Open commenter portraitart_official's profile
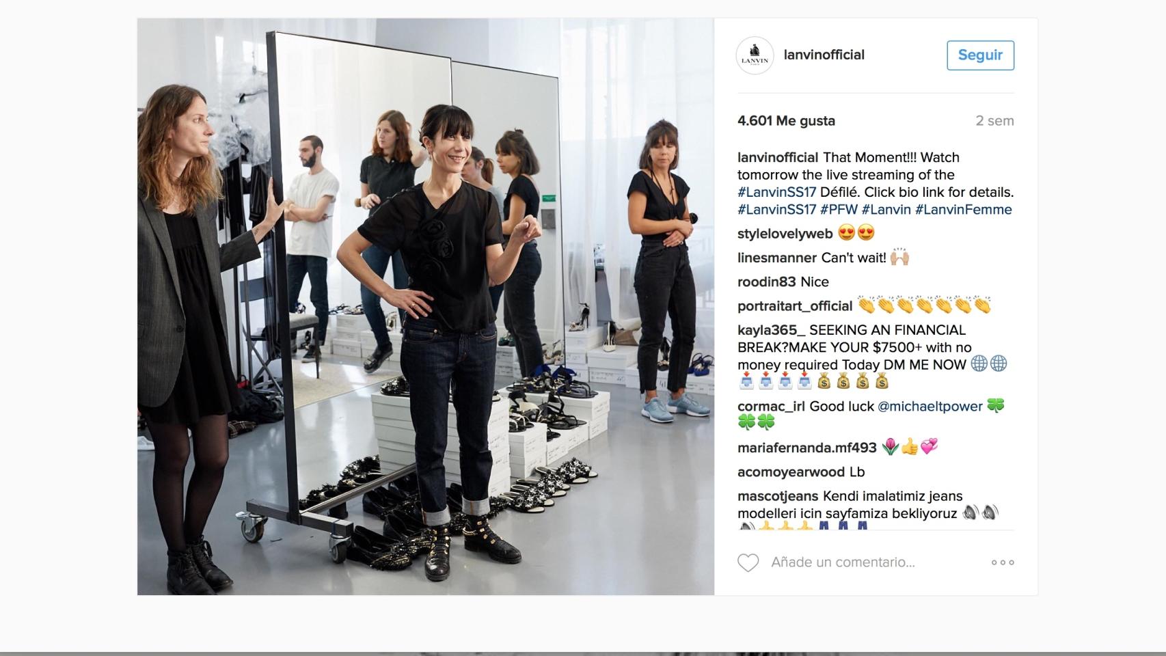This screenshot has height=656, width=1166. pos(796,306)
